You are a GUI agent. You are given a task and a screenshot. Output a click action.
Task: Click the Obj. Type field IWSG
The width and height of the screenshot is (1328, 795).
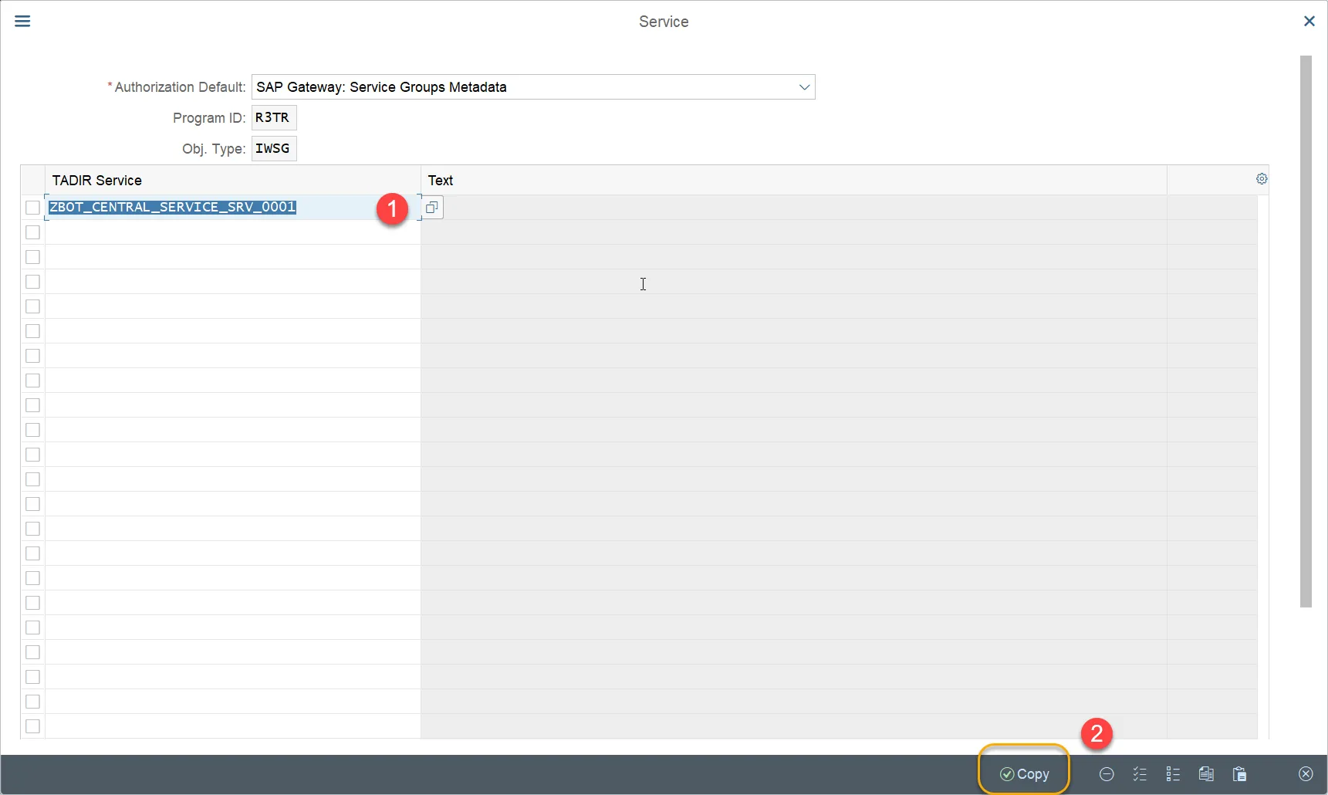[x=274, y=149]
